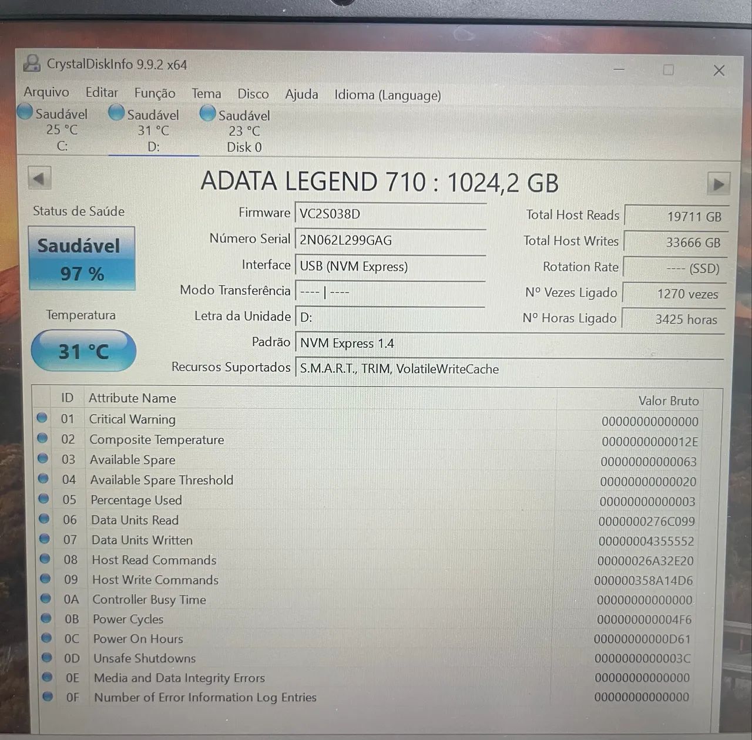Click the Total Host Writes value 33666 GB

pos(676,242)
